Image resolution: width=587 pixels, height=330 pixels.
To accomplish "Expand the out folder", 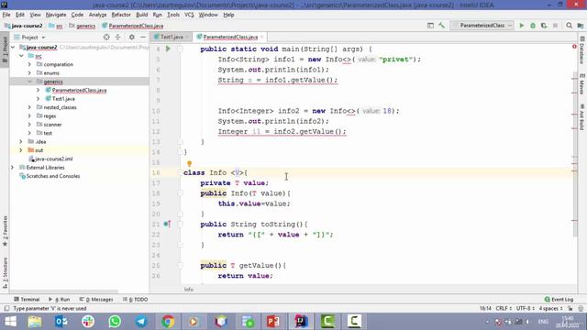I will (x=21, y=150).
